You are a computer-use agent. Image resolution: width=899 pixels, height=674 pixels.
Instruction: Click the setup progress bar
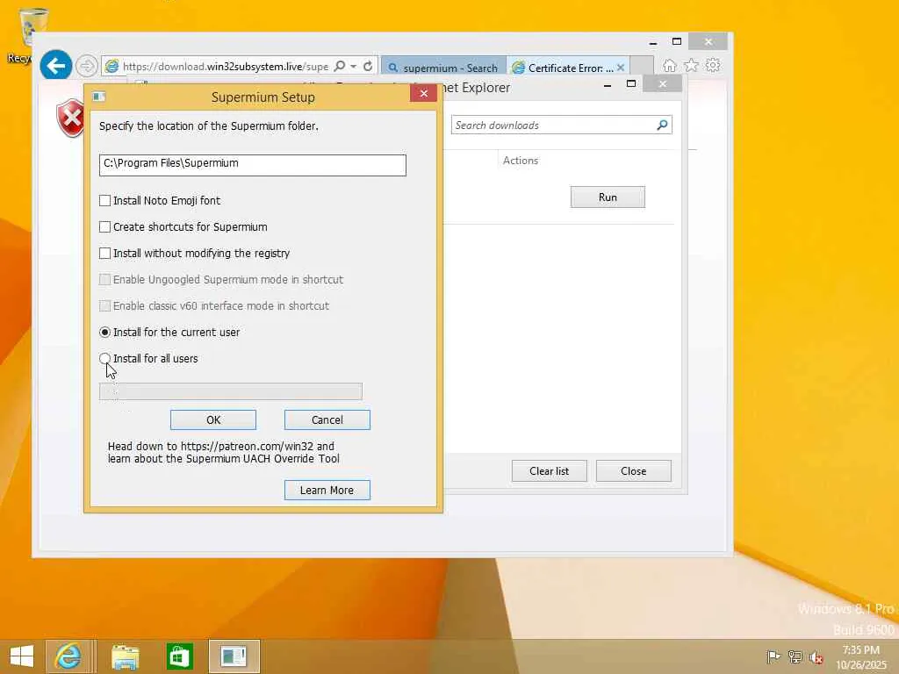pos(231,391)
